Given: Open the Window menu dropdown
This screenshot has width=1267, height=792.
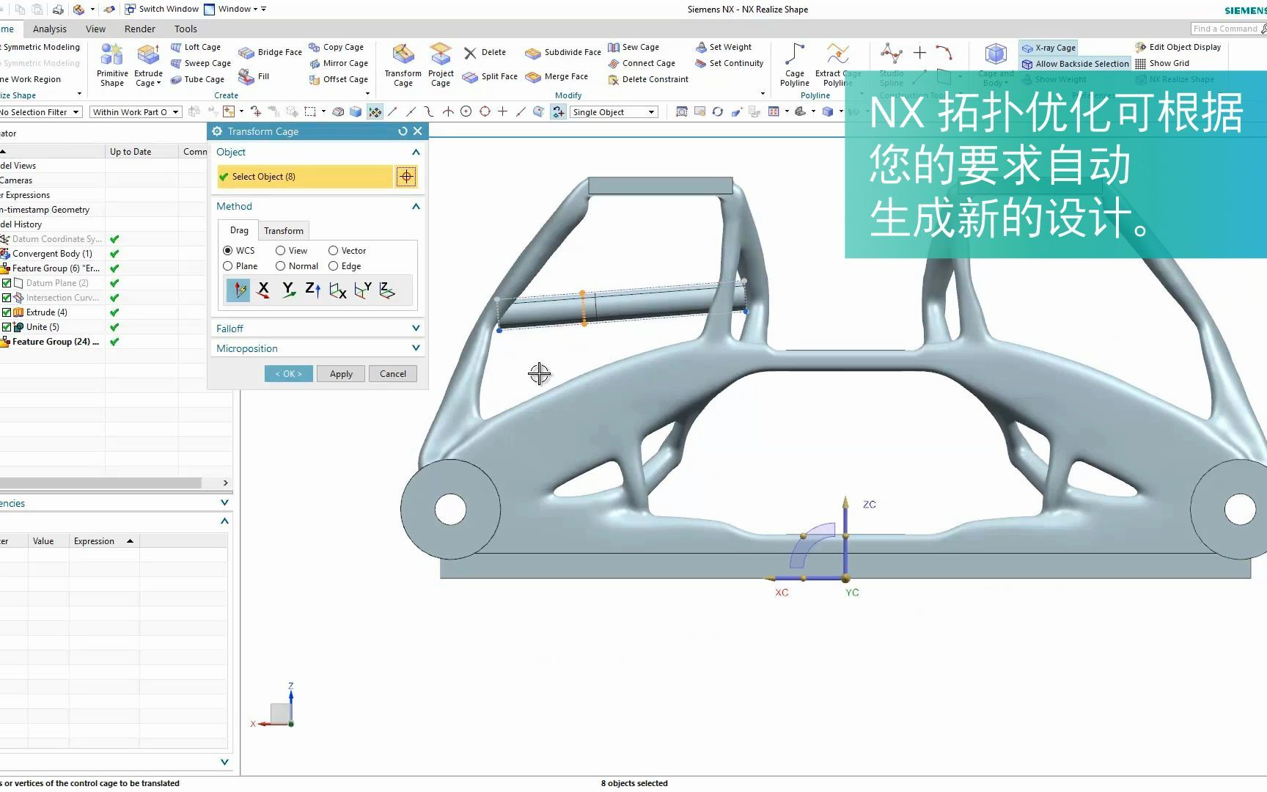Looking at the screenshot, I should pos(235,9).
